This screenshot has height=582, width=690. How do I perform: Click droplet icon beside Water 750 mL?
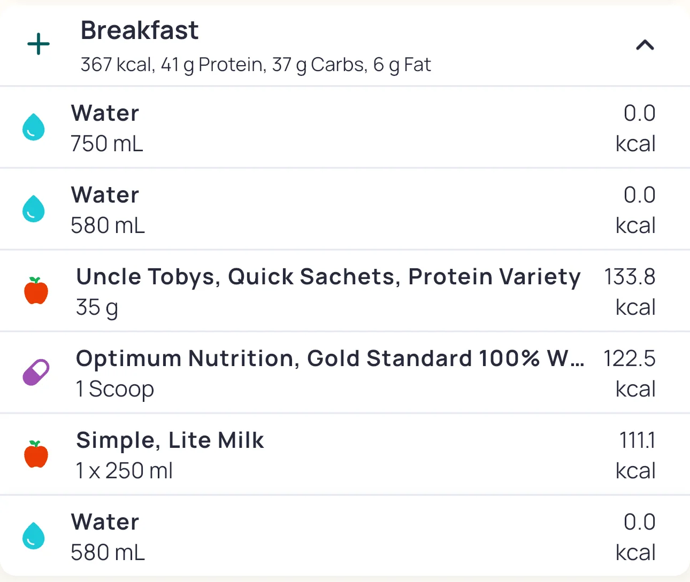pos(33,127)
